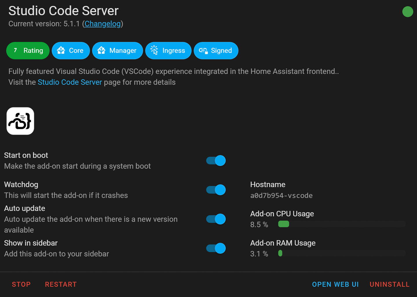Image resolution: width=417 pixels, height=297 pixels.
Task: Disable the Start on boot toggle
Action: [215, 161]
